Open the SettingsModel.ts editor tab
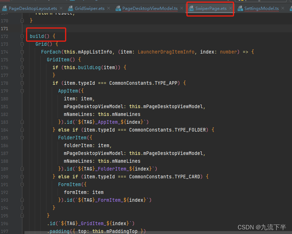Screen dimensions: 292x234 click(x=261, y=9)
